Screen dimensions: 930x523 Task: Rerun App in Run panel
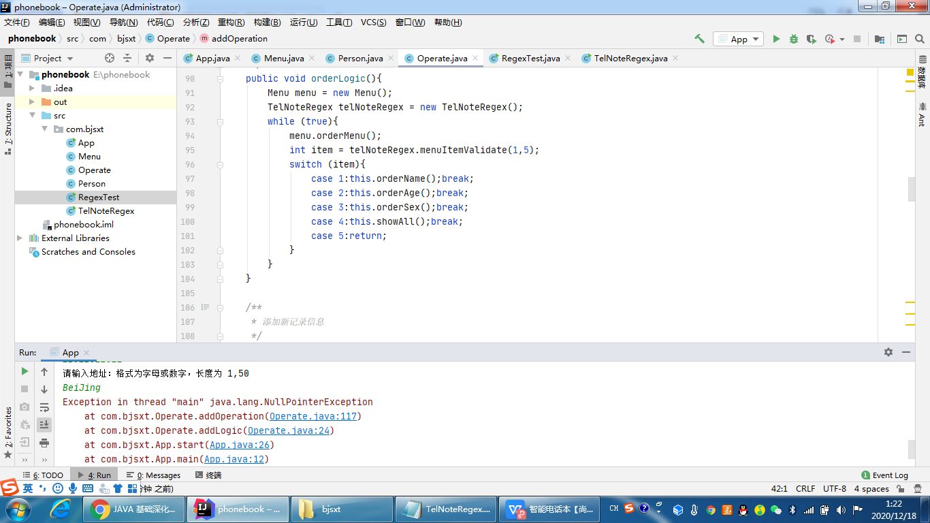tap(25, 372)
